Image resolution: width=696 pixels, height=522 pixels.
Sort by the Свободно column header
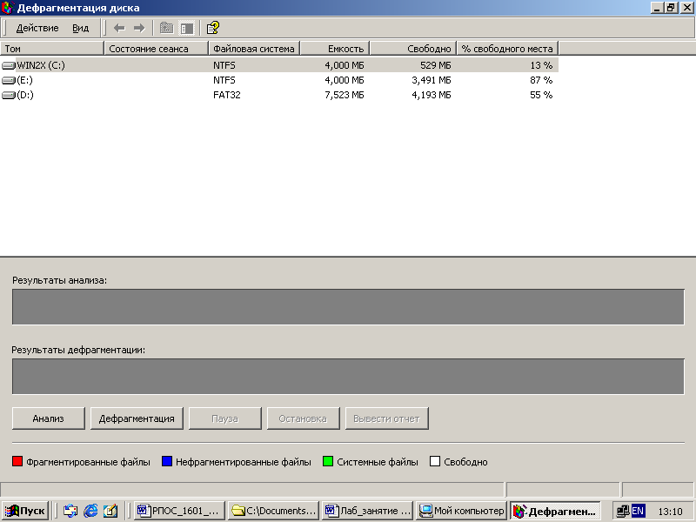point(412,49)
